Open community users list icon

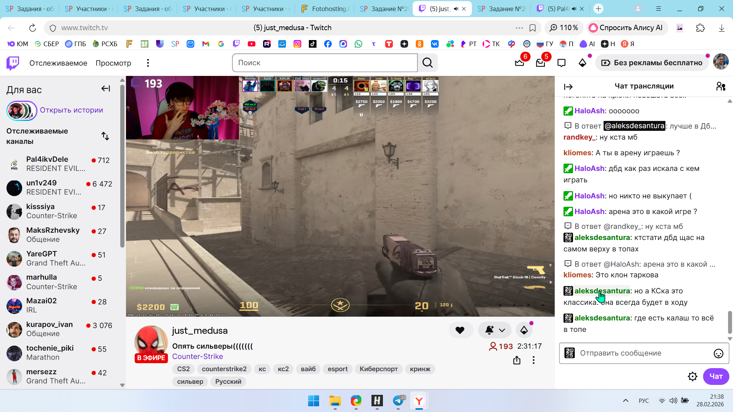tap(720, 87)
